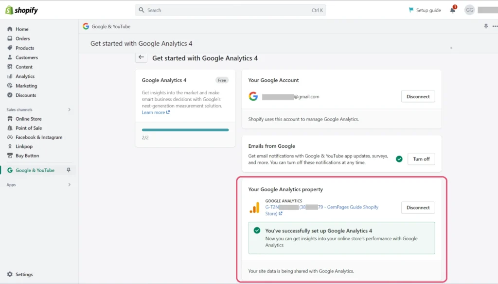The width and height of the screenshot is (498, 284).
Task: Click the 2/2 setup progress bar
Action: pyautogui.click(x=185, y=130)
